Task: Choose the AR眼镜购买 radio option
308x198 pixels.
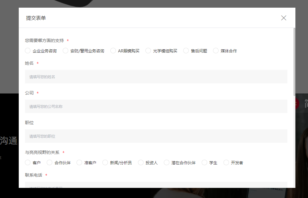Action: 113,51
